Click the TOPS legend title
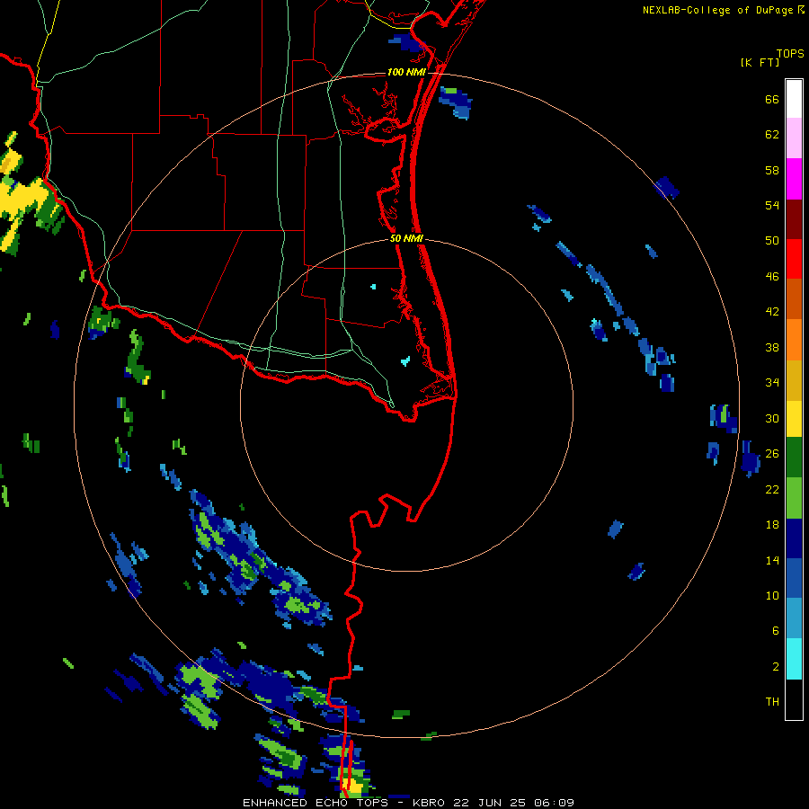Viewport: 809px width, 809px height. 790,53
